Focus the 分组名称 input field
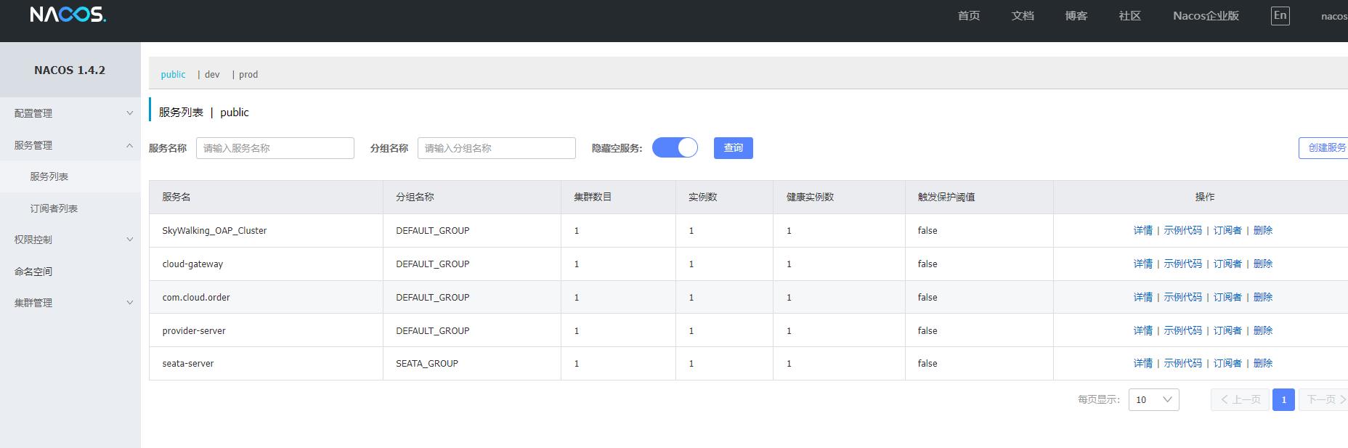This screenshot has height=448, width=1348. 497,148
